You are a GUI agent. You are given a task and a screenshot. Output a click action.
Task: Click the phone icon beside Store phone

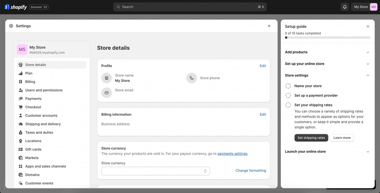tap(192, 78)
